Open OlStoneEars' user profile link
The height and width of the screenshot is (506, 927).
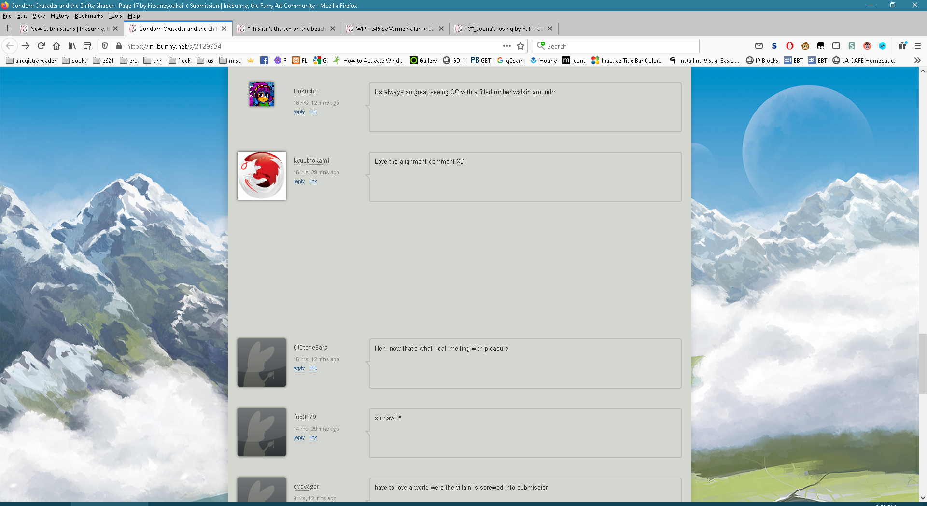coord(310,348)
